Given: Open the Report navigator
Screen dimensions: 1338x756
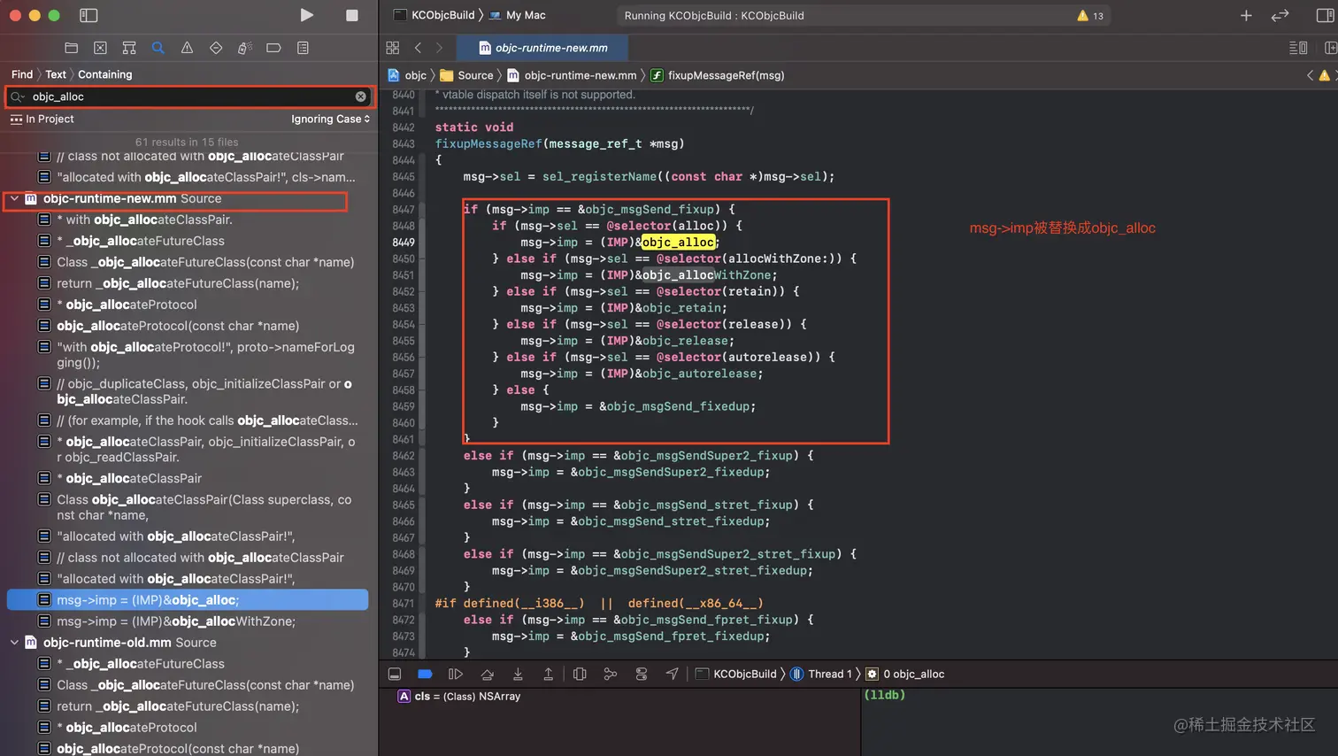Looking at the screenshot, I should (x=303, y=48).
